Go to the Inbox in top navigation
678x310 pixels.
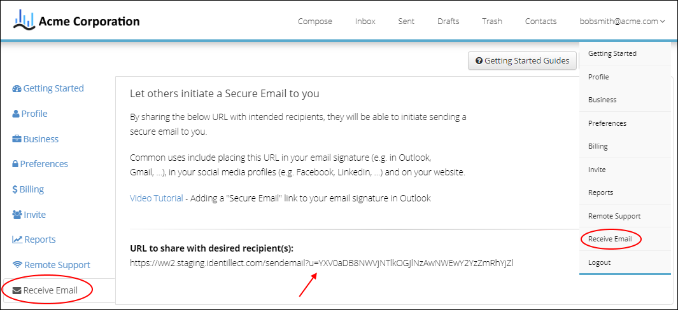pyautogui.click(x=365, y=21)
